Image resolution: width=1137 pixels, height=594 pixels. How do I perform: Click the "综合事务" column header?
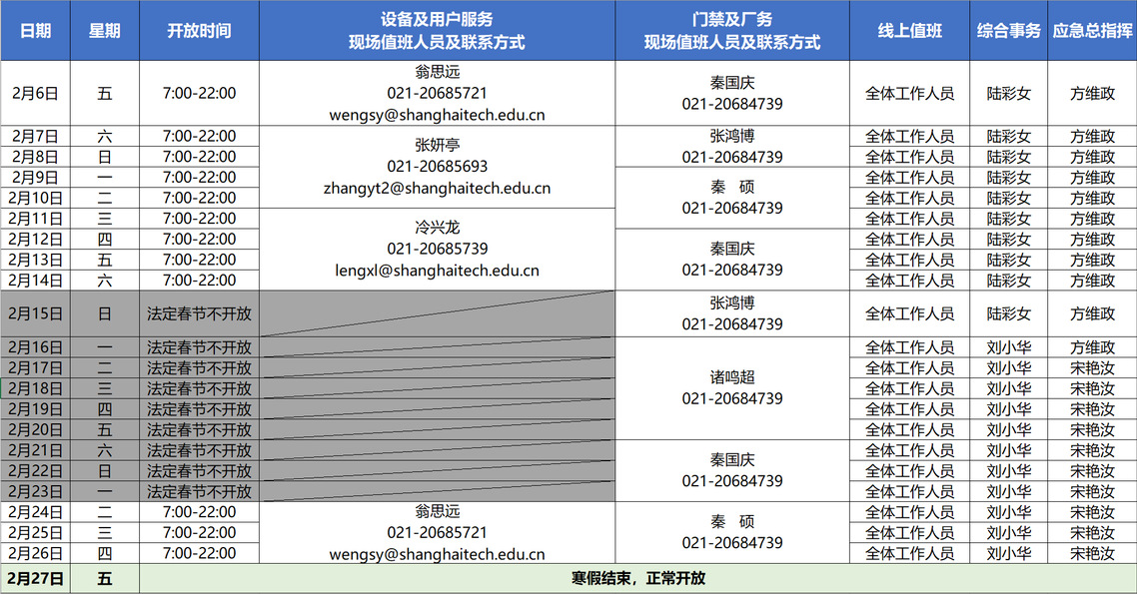point(1008,30)
